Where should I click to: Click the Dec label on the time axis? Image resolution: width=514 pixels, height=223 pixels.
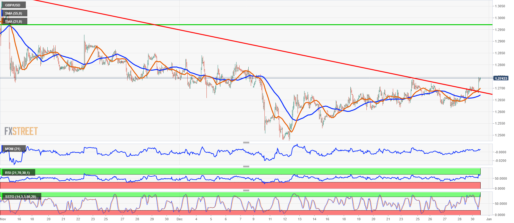point(179,219)
